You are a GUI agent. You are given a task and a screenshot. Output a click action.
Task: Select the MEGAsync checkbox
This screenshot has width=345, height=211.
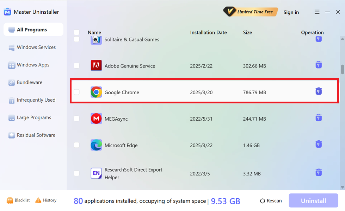76,119
